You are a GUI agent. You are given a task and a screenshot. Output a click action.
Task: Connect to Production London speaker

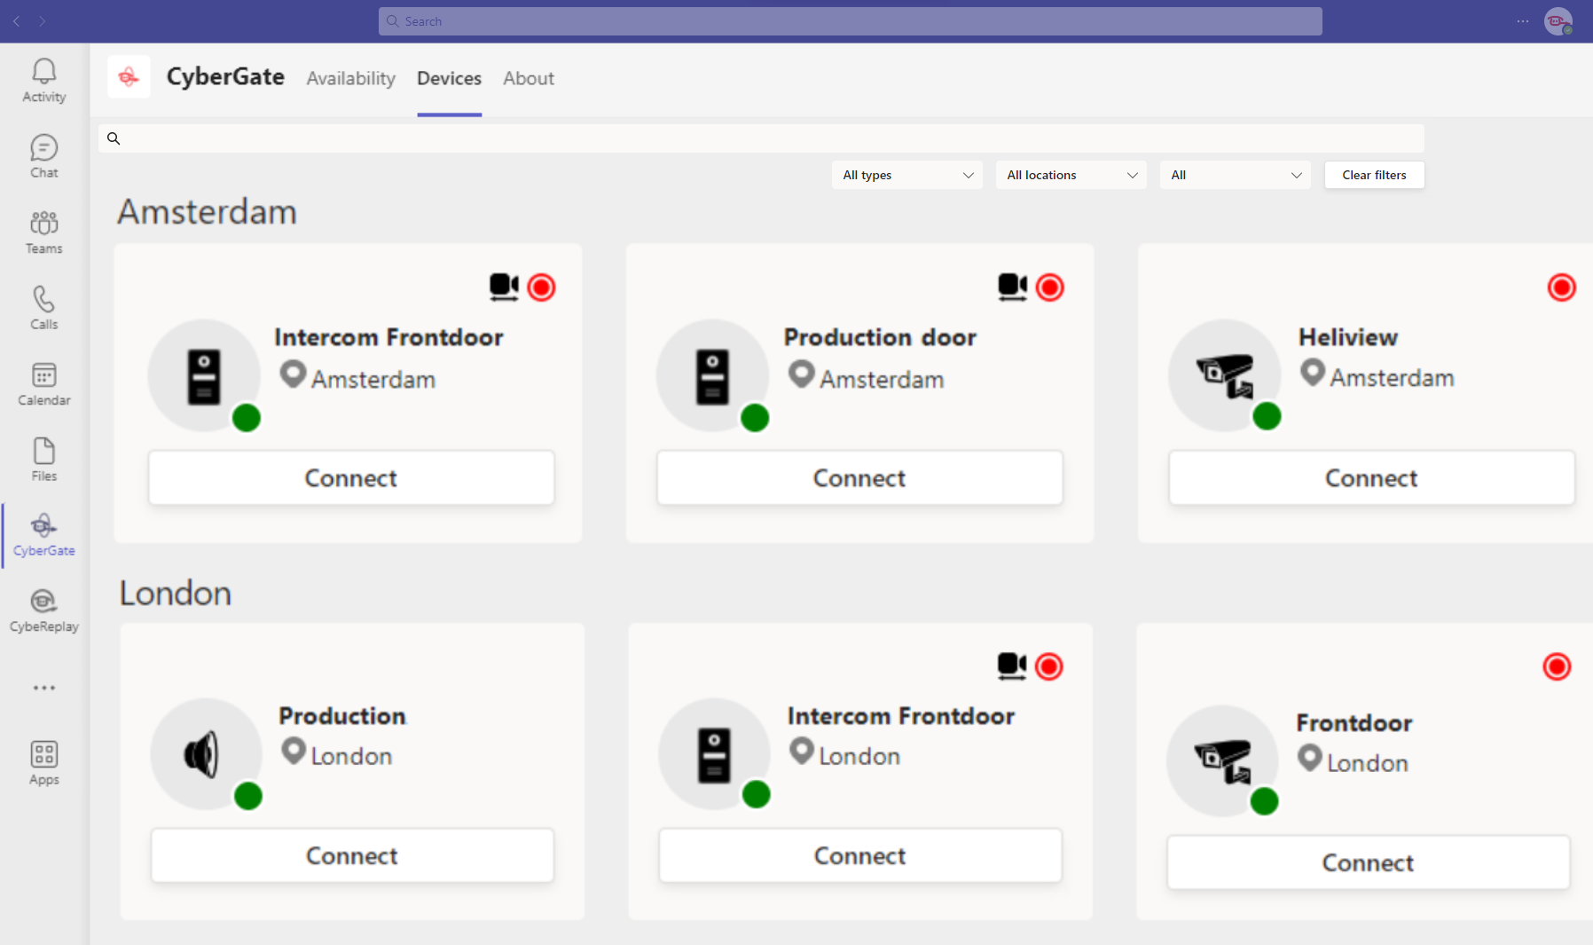pos(352,855)
